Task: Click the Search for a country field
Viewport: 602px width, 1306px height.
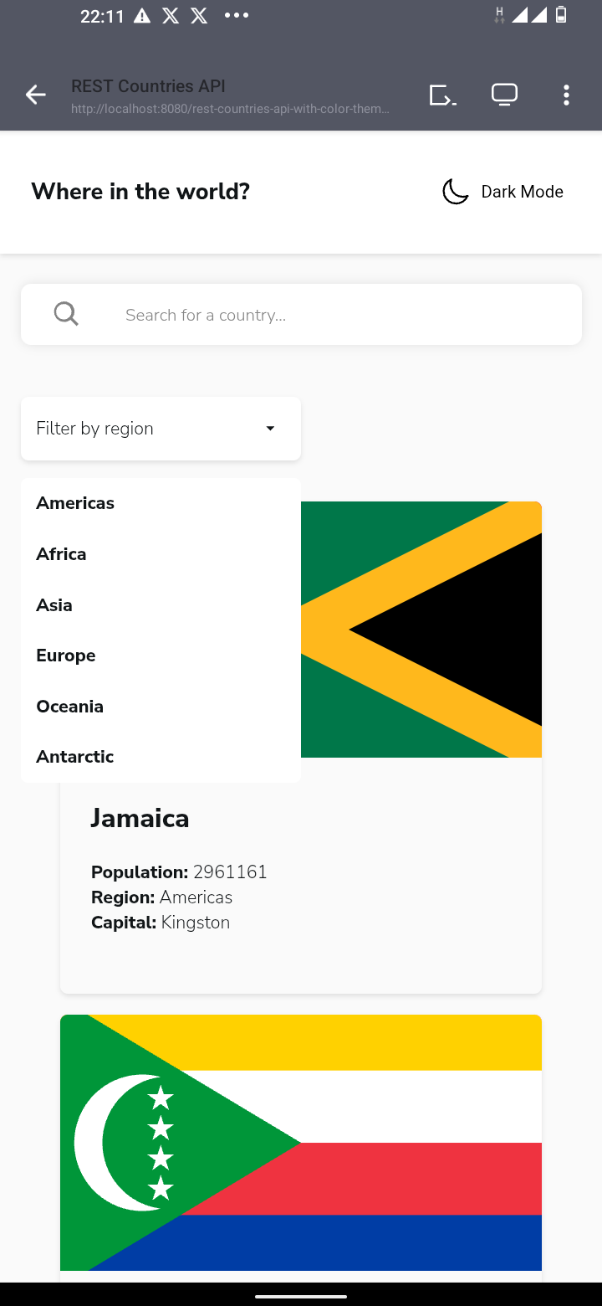Action: click(334, 315)
